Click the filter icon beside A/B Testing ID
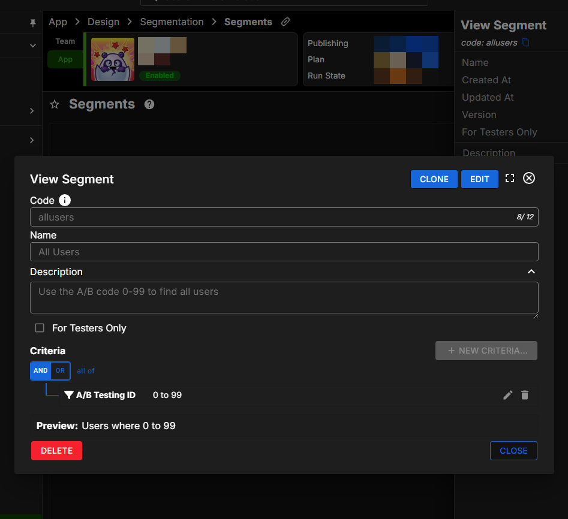Image resolution: width=568 pixels, height=519 pixels. pos(69,395)
